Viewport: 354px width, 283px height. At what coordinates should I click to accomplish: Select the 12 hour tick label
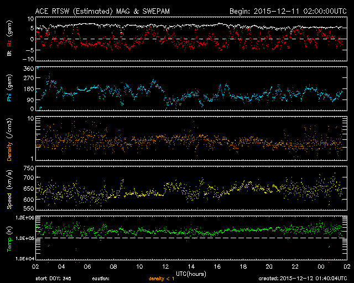(166, 266)
